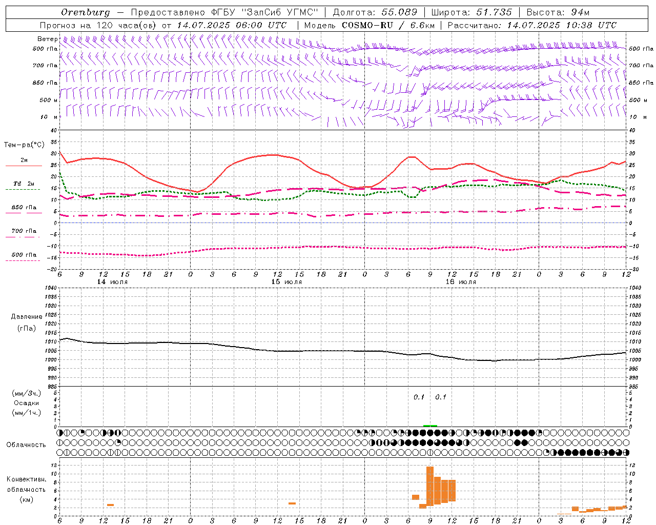Click the '(гПа)' pressure unit label

(27, 329)
